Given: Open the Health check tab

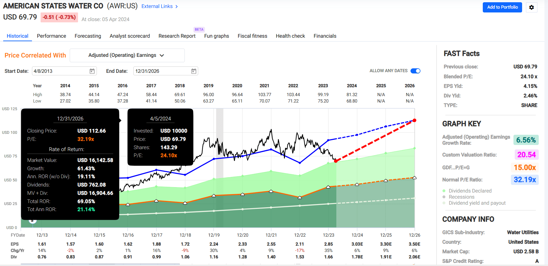Looking at the screenshot, I should click(x=290, y=36).
